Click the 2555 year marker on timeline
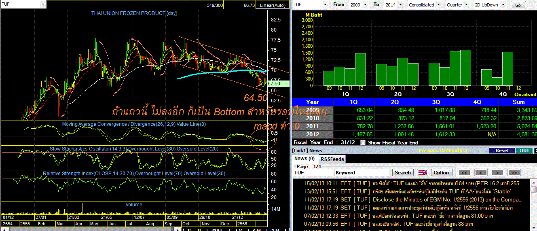This screenshot has width=537, height=231. pos(25,223)
